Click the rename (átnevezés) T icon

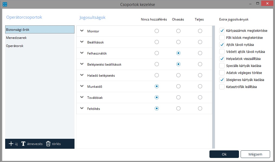[x=23, y=144]
